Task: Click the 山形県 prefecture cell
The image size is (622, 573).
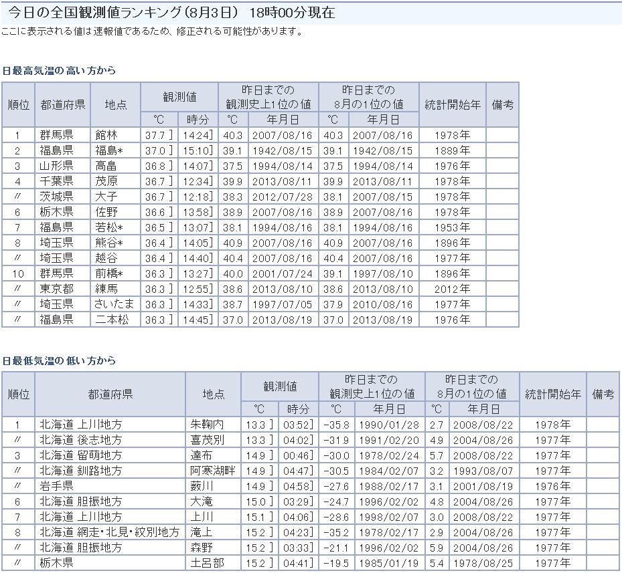Action: tap(56, 166)
